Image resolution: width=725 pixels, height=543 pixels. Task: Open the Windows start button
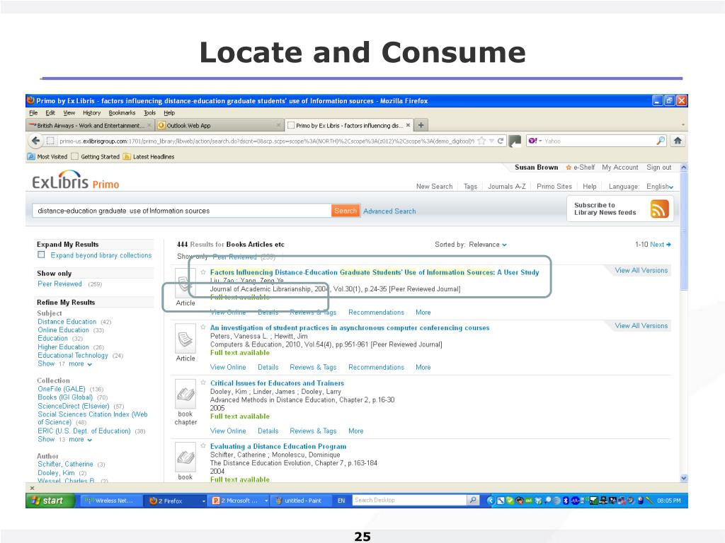(x=50, y=501)
